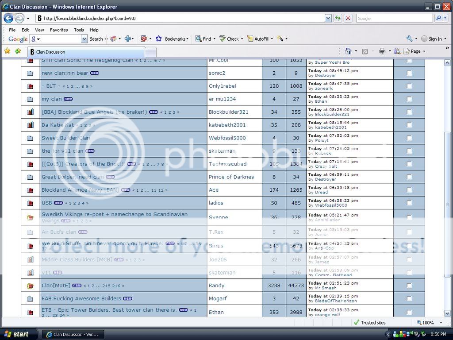Open the Page menu dropdown

tap(415, 51)
